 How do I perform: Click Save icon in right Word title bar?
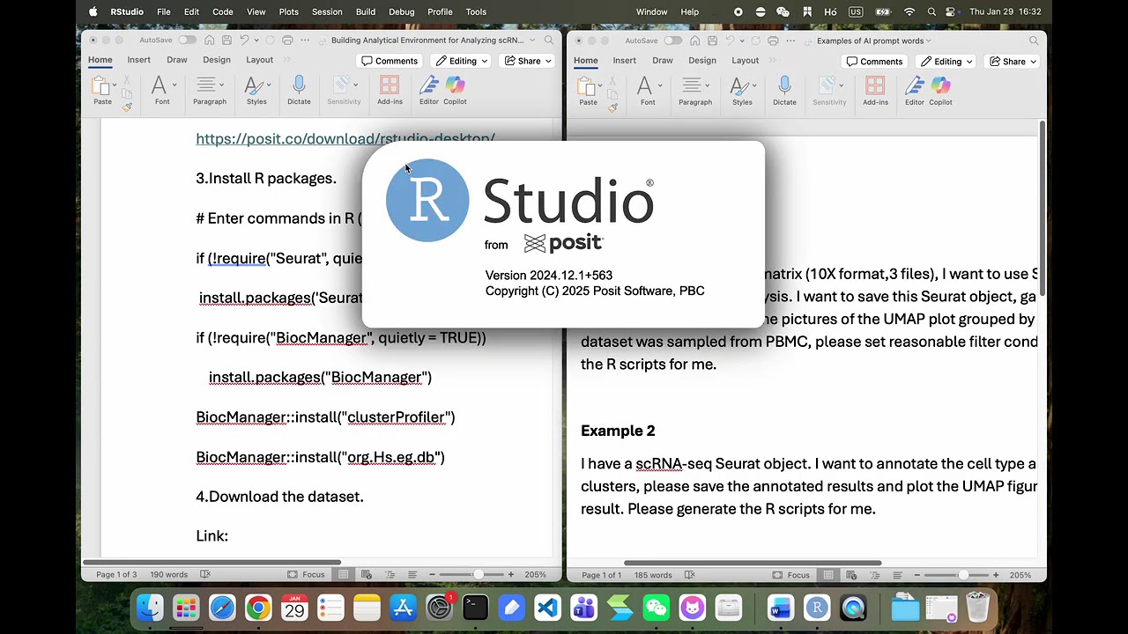click(x=713, y=41)
